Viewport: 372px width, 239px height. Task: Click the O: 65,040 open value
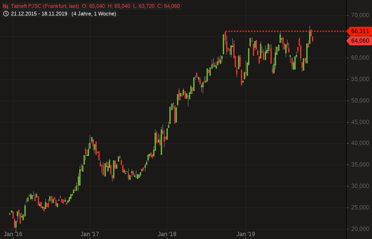coord(93,6)
